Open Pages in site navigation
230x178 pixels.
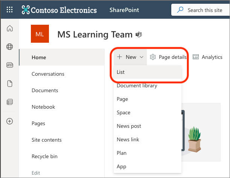pyautogui.click(x=62, y=123)
